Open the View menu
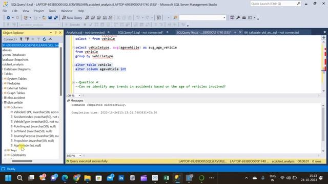The height and width of the screenshot is (184, 328). [26, 11]
